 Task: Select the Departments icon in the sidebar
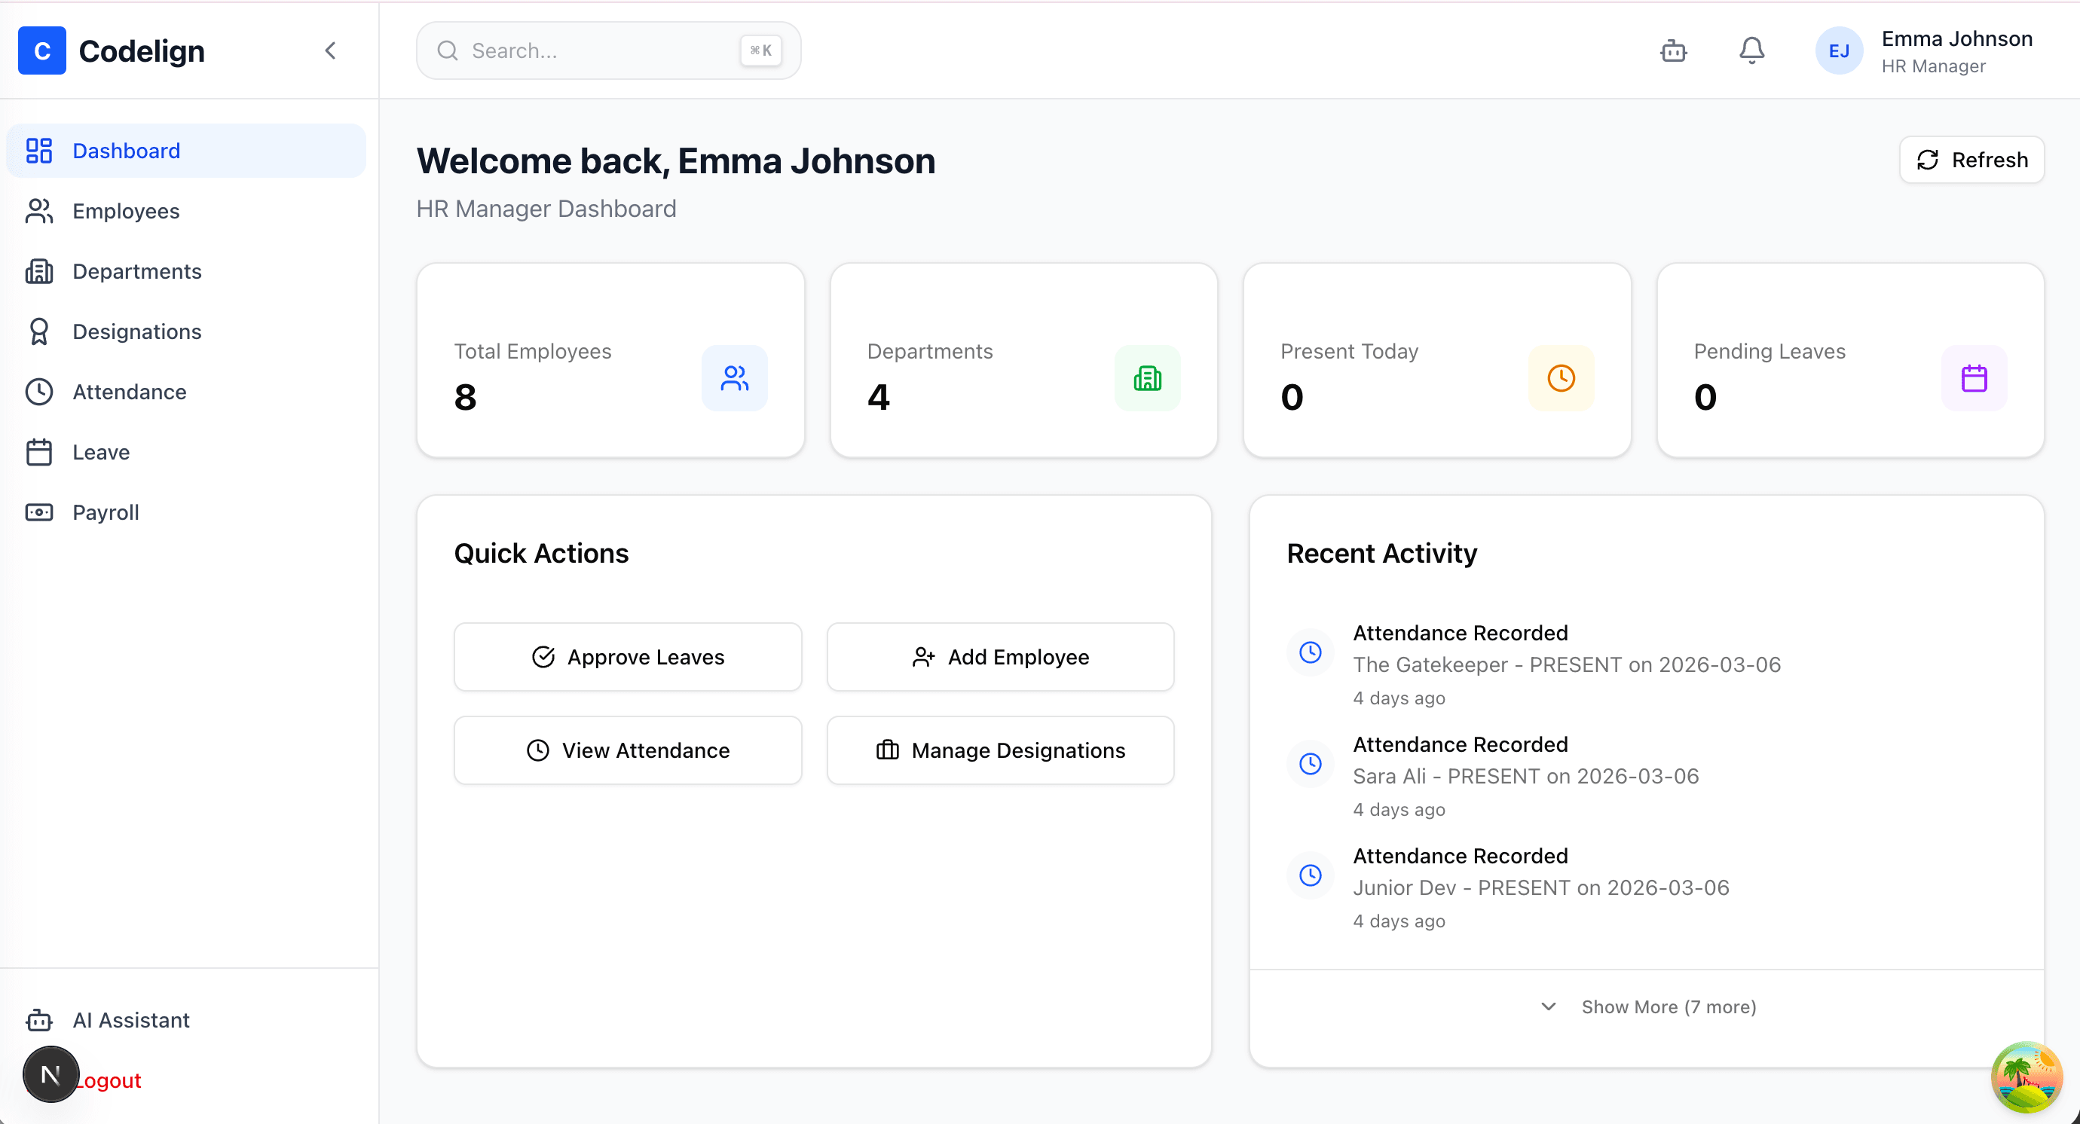click(x=38, y=271)
